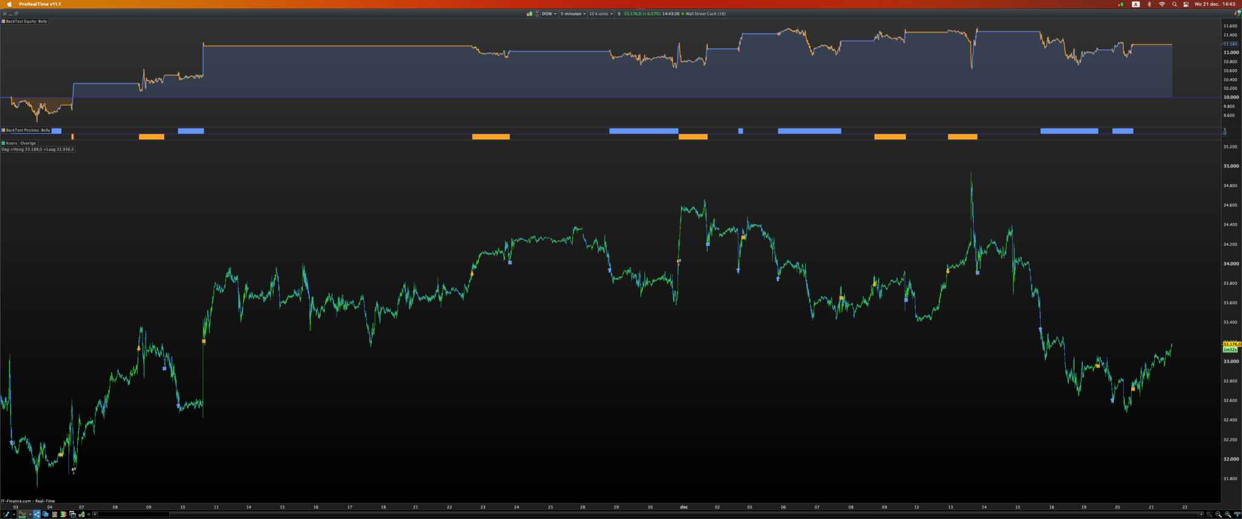Screen dimensions: 1242x519
Task: Click the IT-Finance.com – Real-Time link
Action: (x=28, y=501)
